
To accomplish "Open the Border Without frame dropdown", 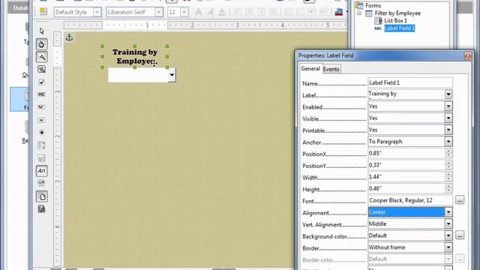I will point(448,247).
